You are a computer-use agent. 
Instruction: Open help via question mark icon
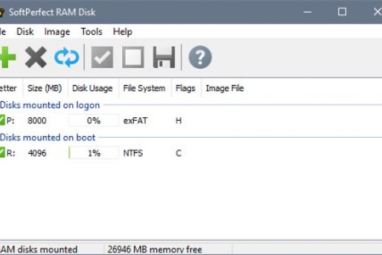click(x=200, y=58)
